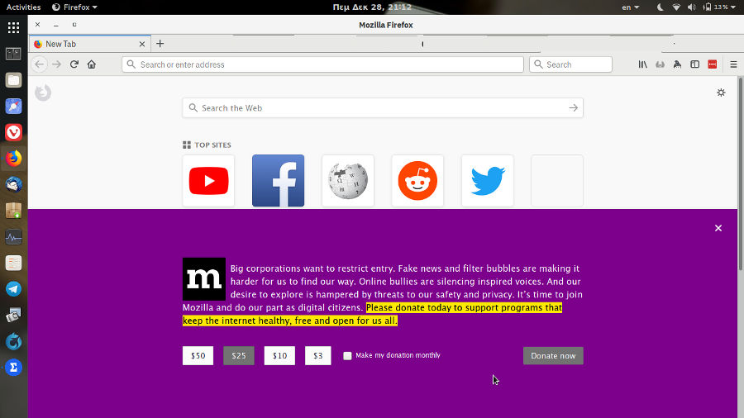The height and width of the screenshot is (418, 744).
Task: Click Firefox icon in the dock
Action: pyautogui.click(x=14, y=159)
